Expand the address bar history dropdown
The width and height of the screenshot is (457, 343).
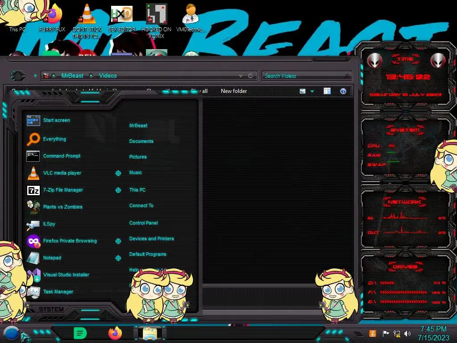coord(241,76)
